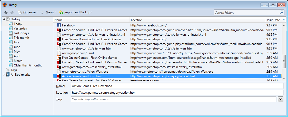Click the History clock icon

coord(8,19)
